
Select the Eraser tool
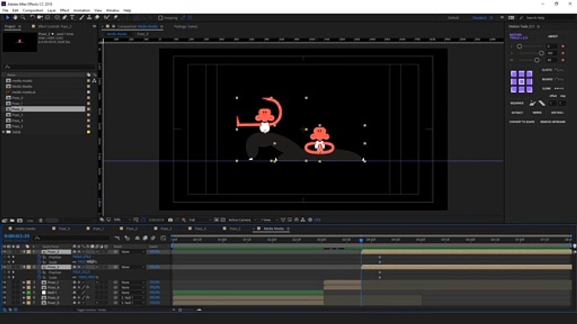pos(97,18)
